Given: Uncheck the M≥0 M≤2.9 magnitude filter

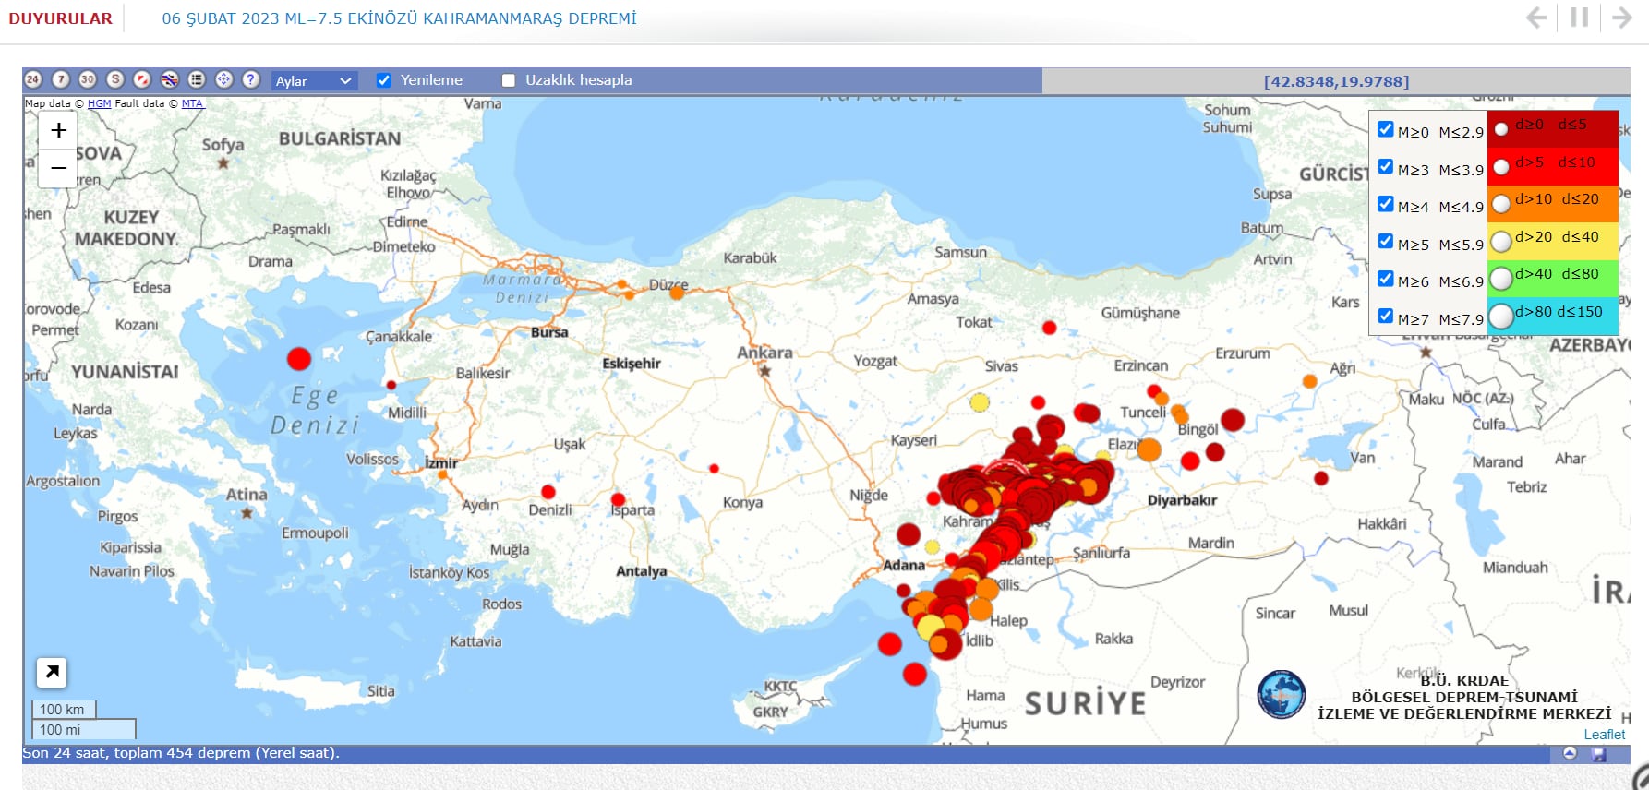Looking at the screenshot, I should click(1385, 129).
